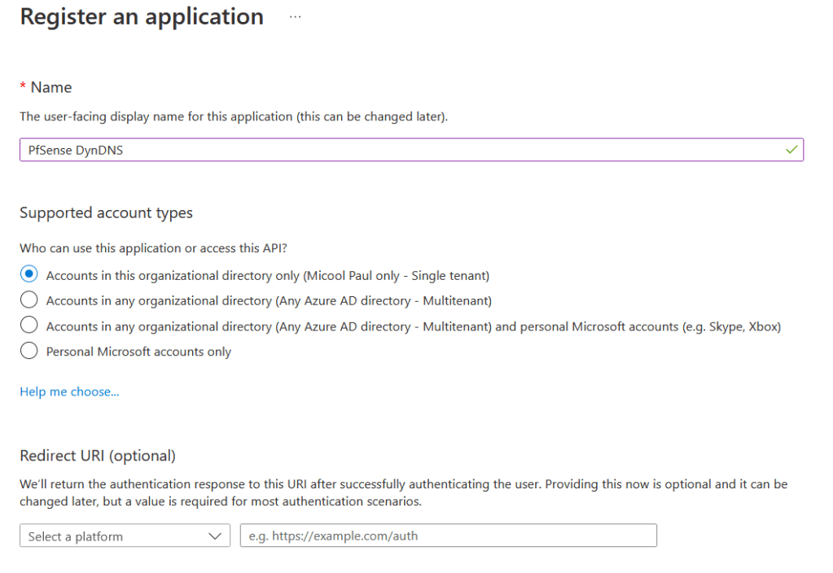Click inside the Name field containing 'PfSense DynDNS'
This screenshot has height=573, width=833.
click(326, 150)
